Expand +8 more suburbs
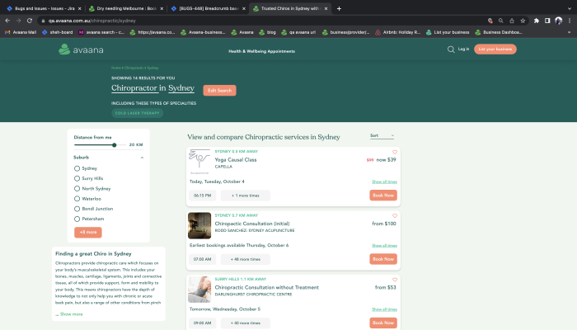This screenshot has height=330, width=577. 88,233
